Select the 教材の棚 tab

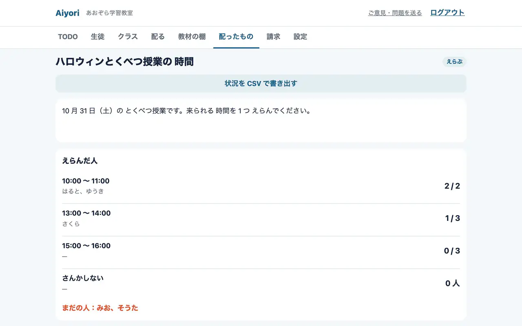click(192, 37)
